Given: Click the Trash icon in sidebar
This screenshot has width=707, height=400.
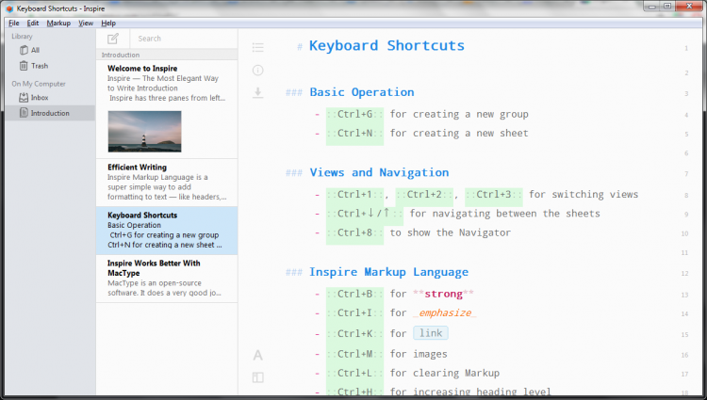Looking at the screenshot, I should click(x=24, y=66).
